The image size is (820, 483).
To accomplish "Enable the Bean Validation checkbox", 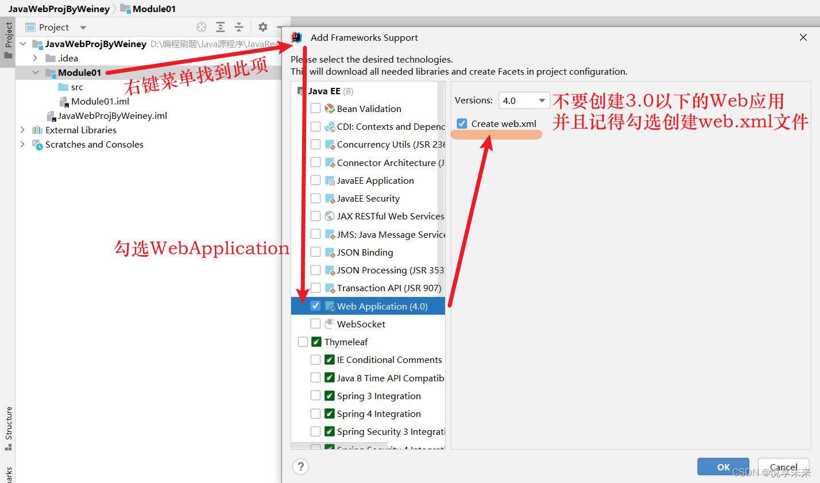I will point(315,108).
